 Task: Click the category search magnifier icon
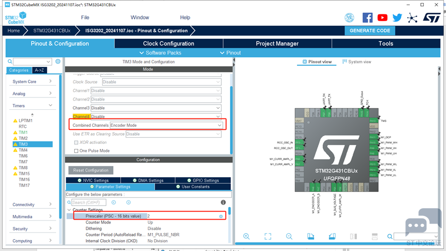click(x=10, y=61)
